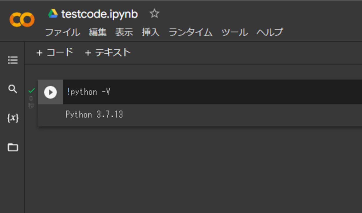The height and width of the screenshot is (213, 362).
Task: Open the variables inspector {x} icon
Action: (x=13, y=118)
